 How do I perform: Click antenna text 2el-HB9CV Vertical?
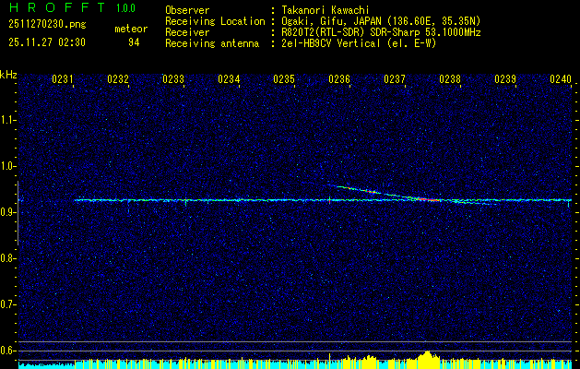point(331,43)
